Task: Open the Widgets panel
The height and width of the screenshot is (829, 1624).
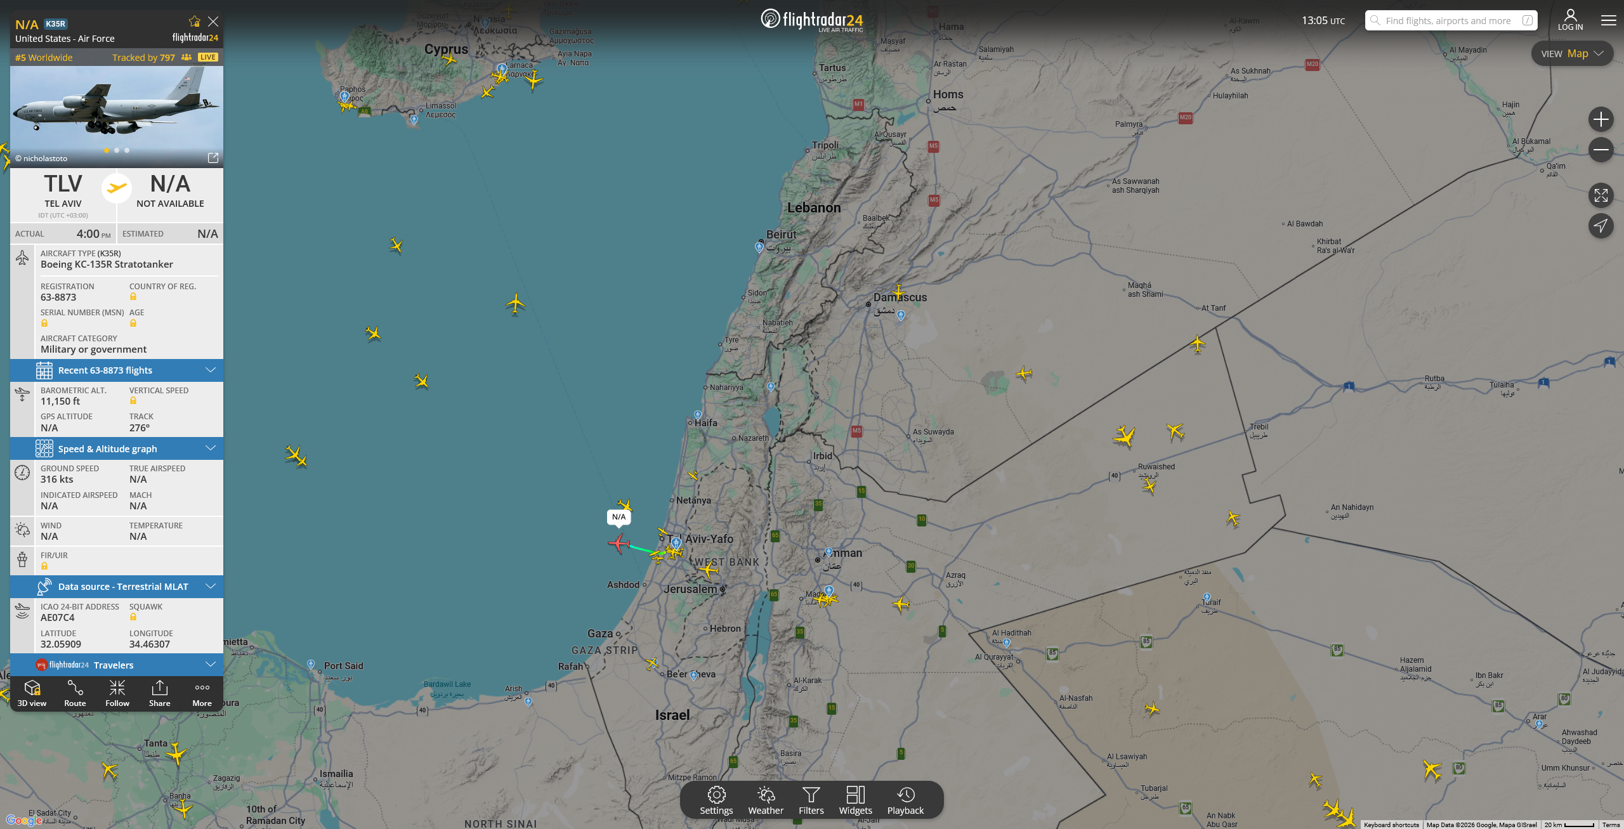Action: [x=856, y=800]
